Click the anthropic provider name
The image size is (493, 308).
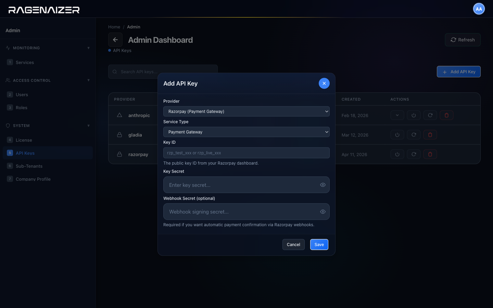point(139,116)
